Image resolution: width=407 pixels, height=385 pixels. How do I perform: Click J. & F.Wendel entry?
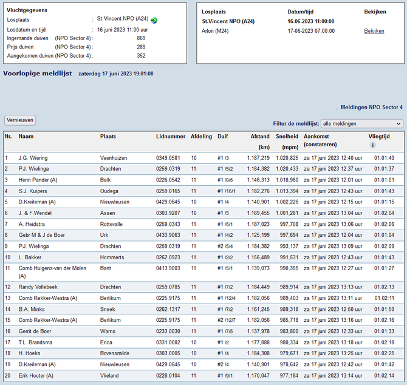click(x=35, y=213)
